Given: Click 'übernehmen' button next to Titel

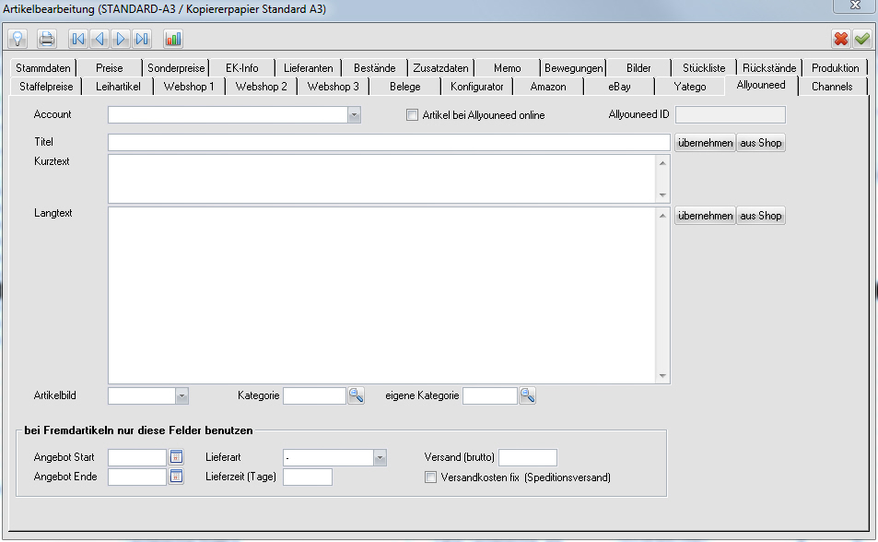Looking at the screenshot, I should (705, 143).
